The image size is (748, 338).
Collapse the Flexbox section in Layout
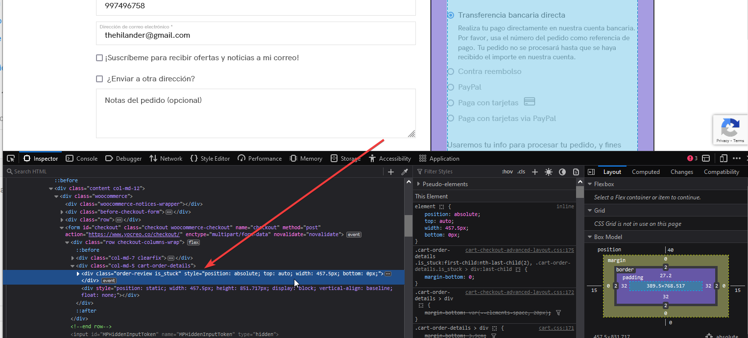[x=589, y=184]
